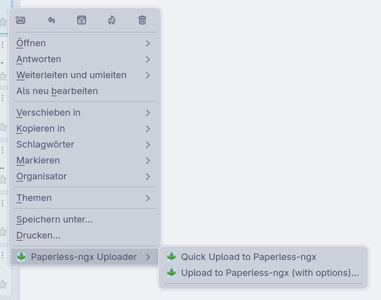Expand the Schlagwörter submenu arrow
This screenshot has width=381, height=300.
(148, 144)
